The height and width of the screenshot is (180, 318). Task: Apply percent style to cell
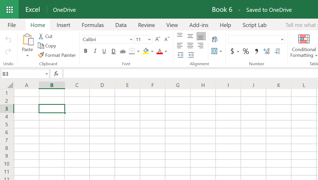tap(246, 51)
